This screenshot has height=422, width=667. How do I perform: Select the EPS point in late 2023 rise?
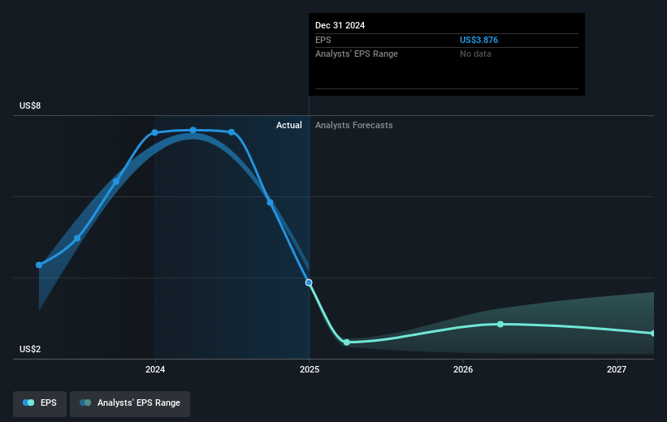point(116,182)
